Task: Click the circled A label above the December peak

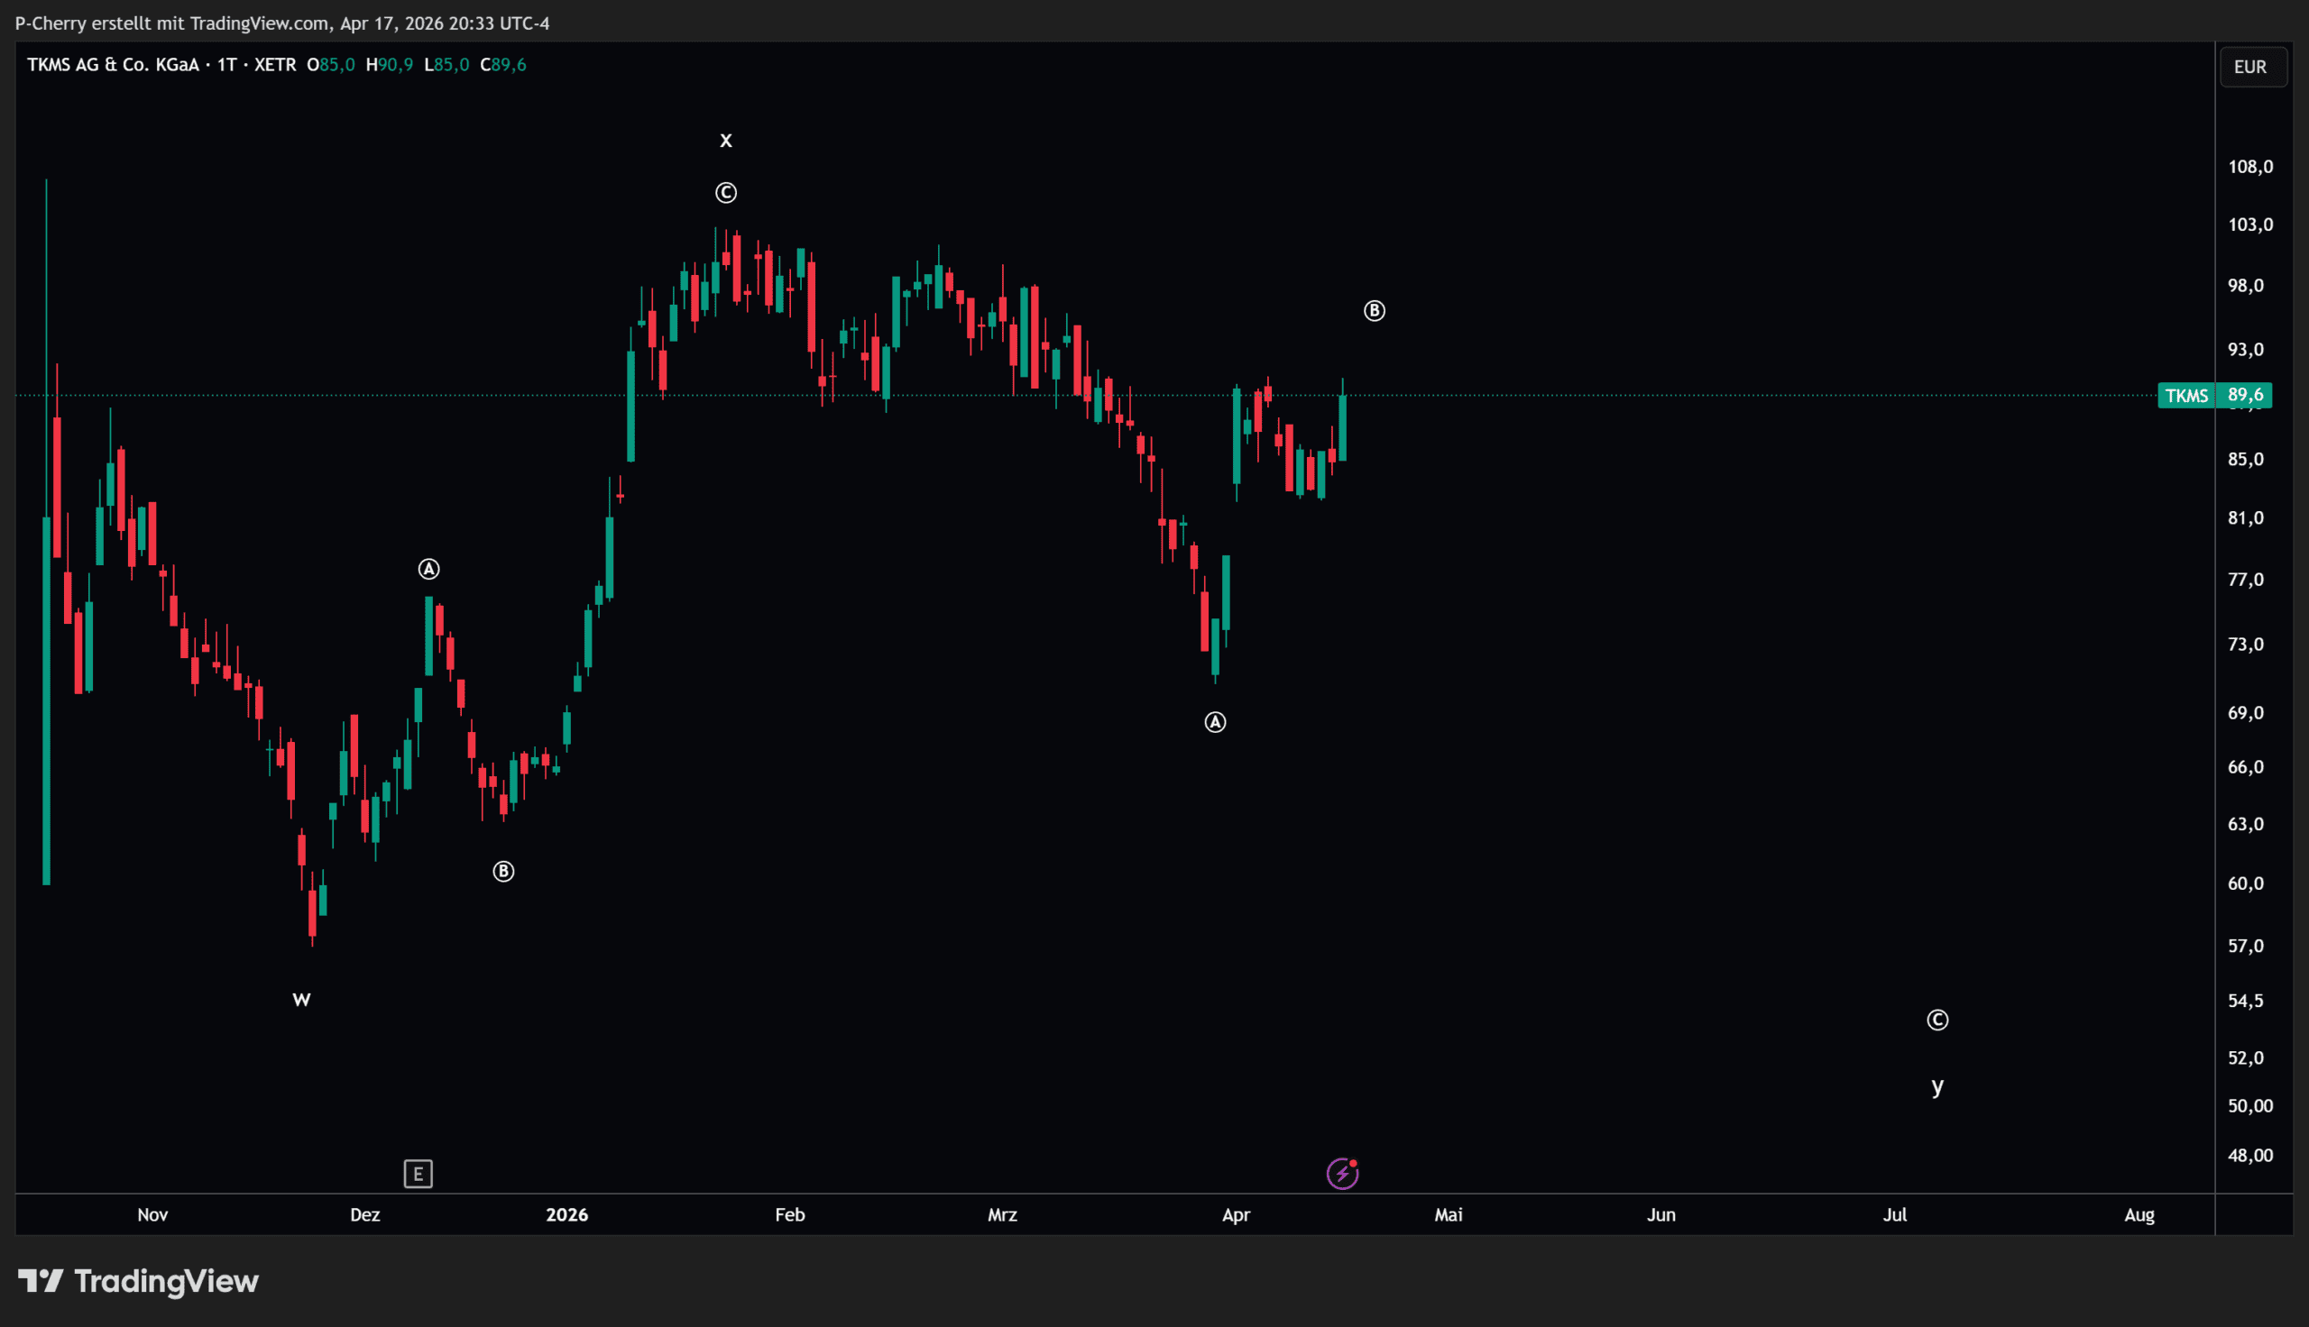Action: [428, 570]
